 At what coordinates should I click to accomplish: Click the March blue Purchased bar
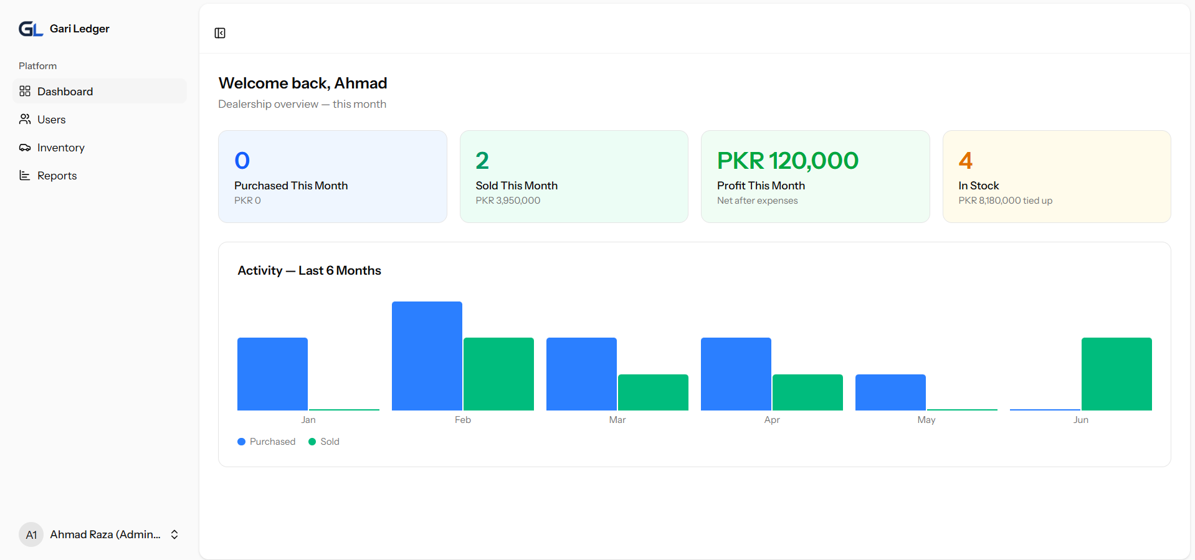581,374
